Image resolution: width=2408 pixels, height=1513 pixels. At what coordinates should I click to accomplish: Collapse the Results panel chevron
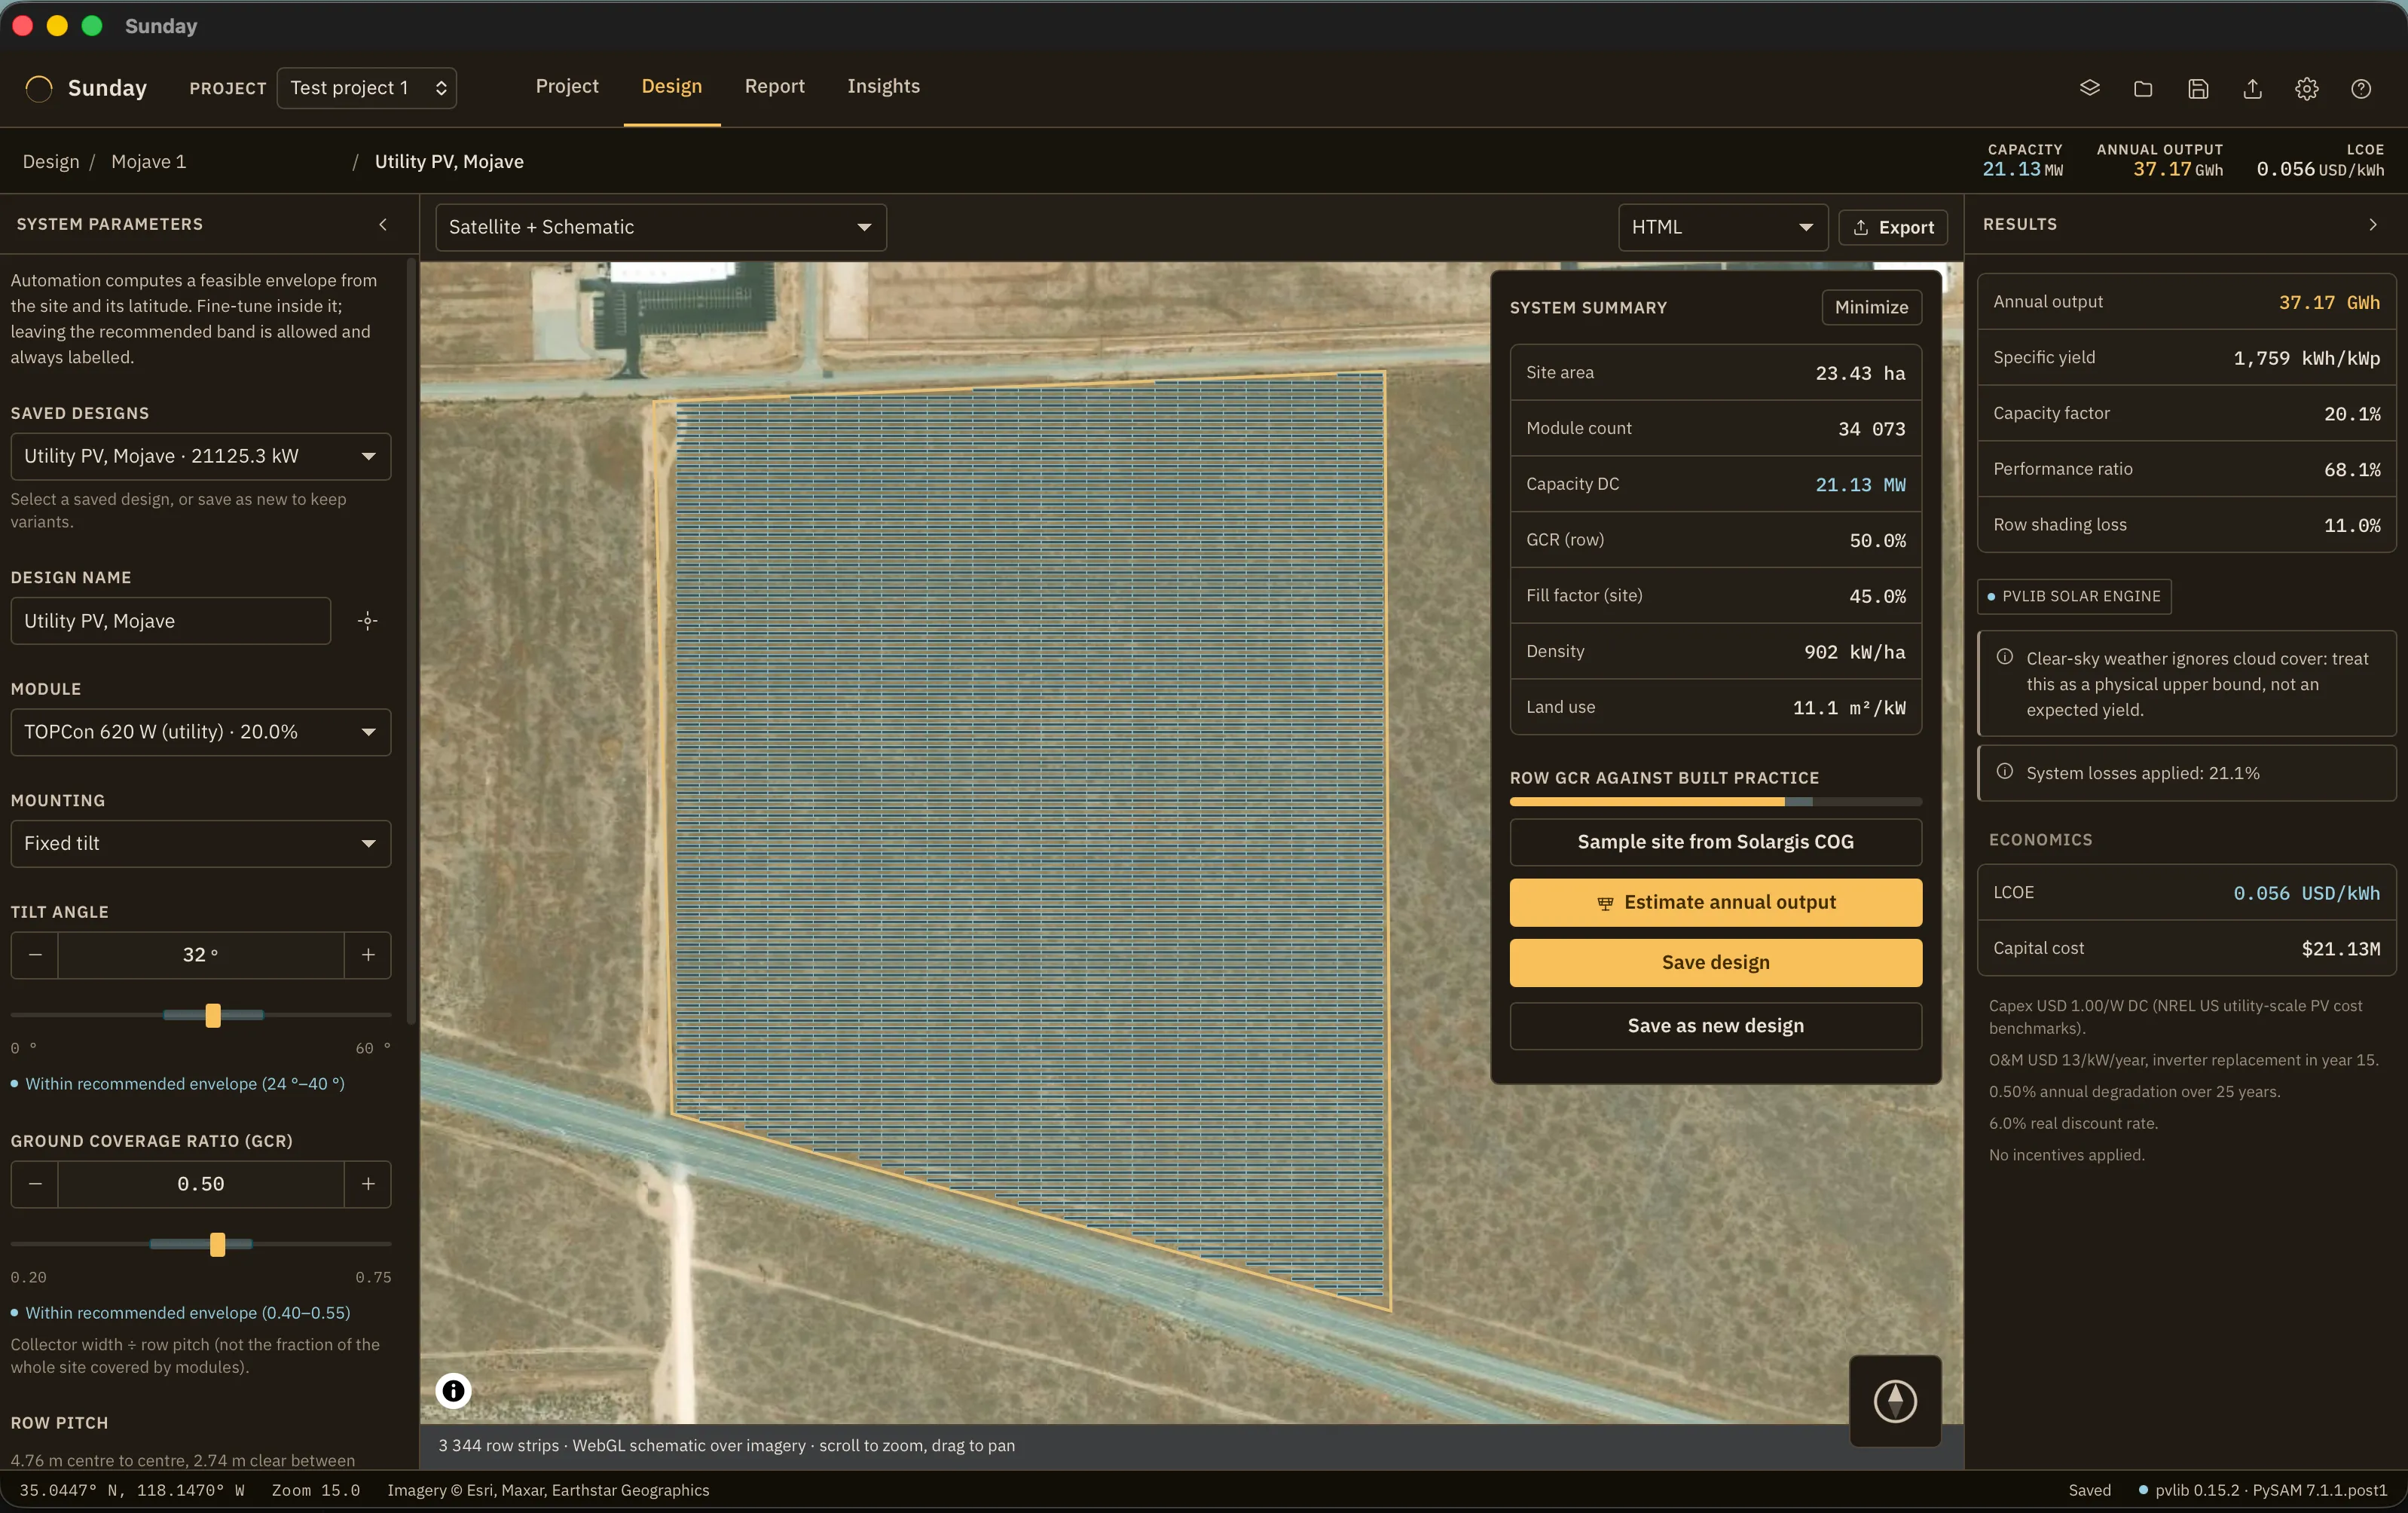tap(2373, 224)
